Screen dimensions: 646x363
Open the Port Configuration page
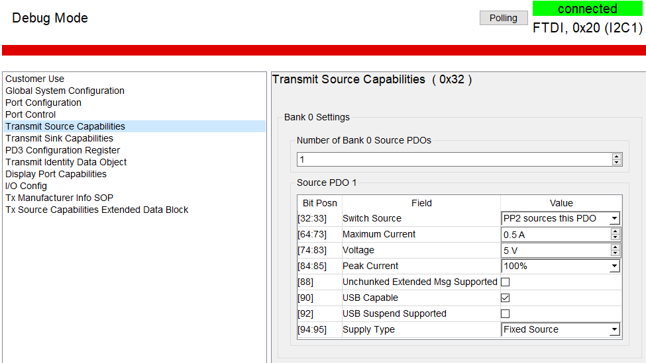pyautogui.click(x=44, y=102)
